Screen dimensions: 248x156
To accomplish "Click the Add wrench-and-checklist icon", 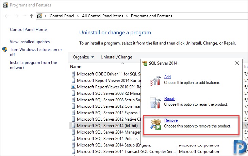I will 155,81.
